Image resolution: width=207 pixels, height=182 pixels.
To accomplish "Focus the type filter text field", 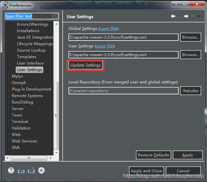I will tap(32, 16).
